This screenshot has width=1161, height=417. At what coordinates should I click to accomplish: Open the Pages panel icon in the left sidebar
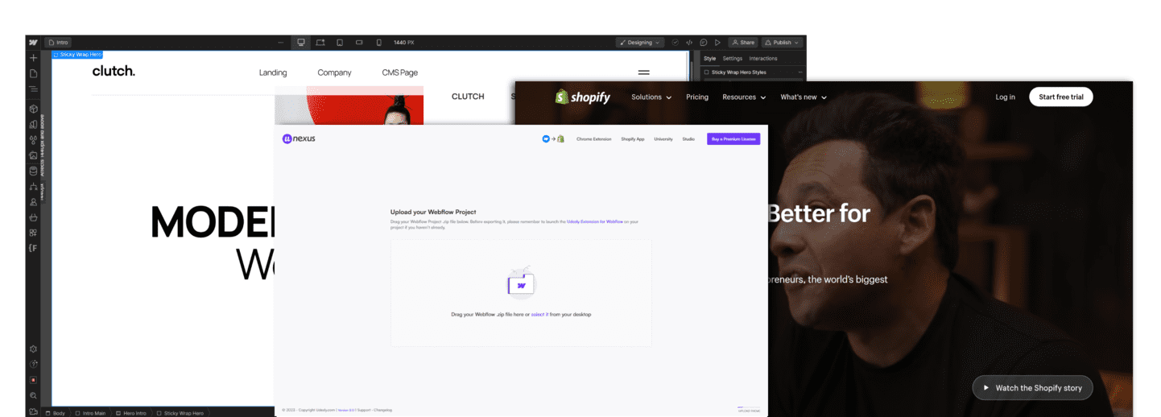[33, 73]
